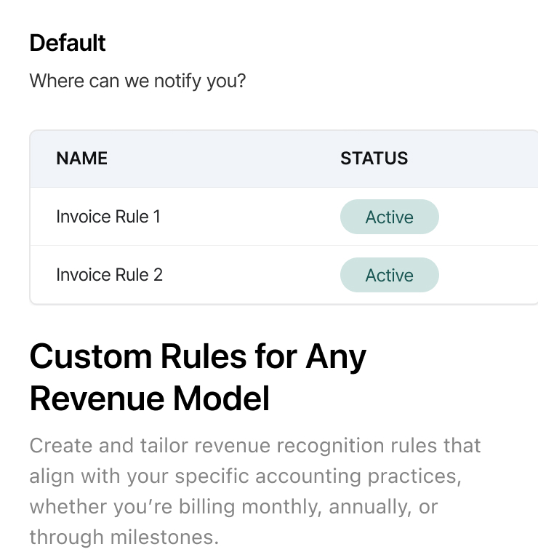
Task: Sort by the NAME column header
Action: [x=81, y=159]
